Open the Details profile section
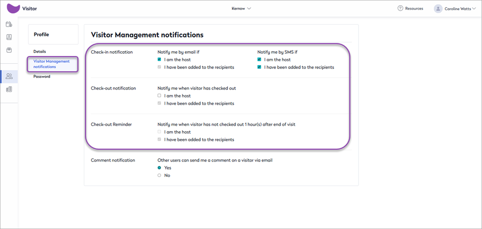Image resolution: width=482 pixels, height=229 pixels. [x=40, y=52]
